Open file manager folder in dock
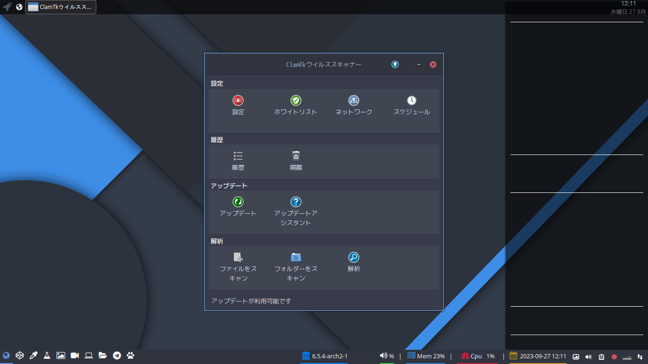 pyautogui.click(x=102, y=355)
